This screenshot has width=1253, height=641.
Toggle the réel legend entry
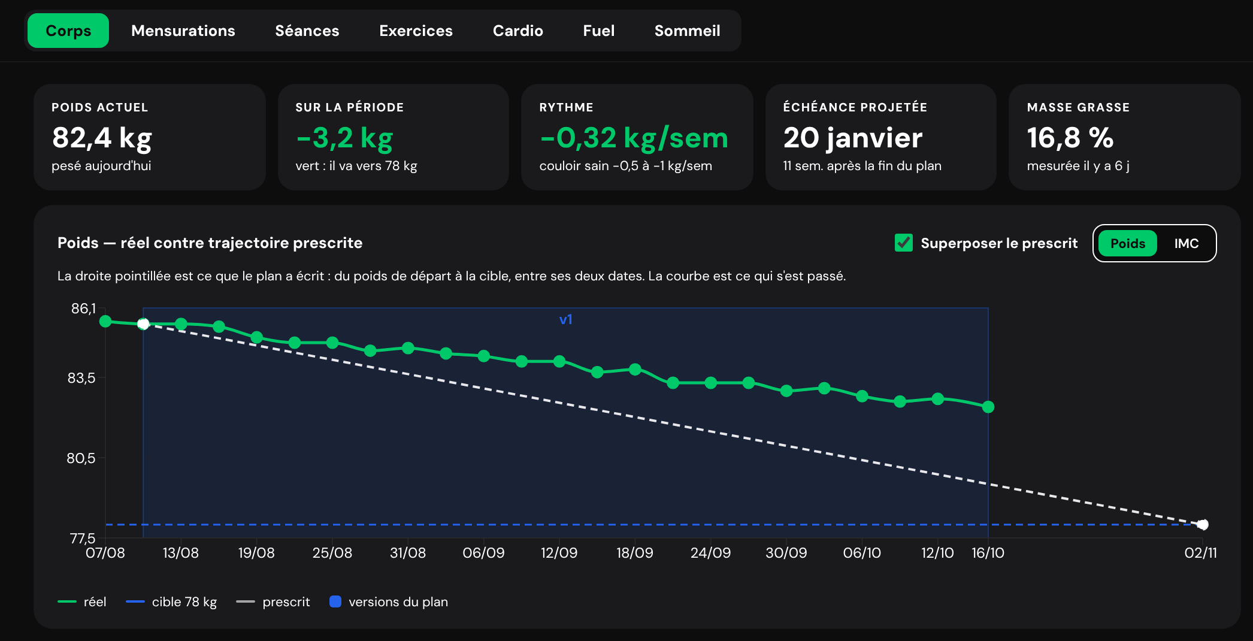(x=82, y=601)
